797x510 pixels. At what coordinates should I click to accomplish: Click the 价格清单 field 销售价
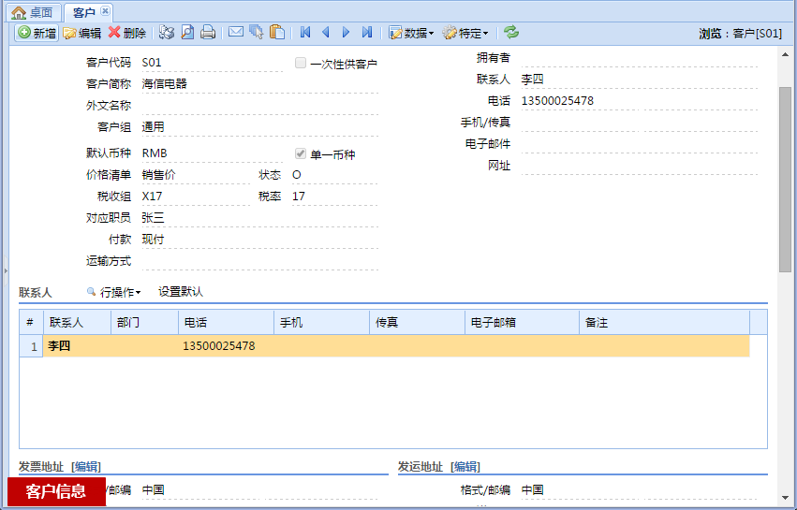[195, 175]
